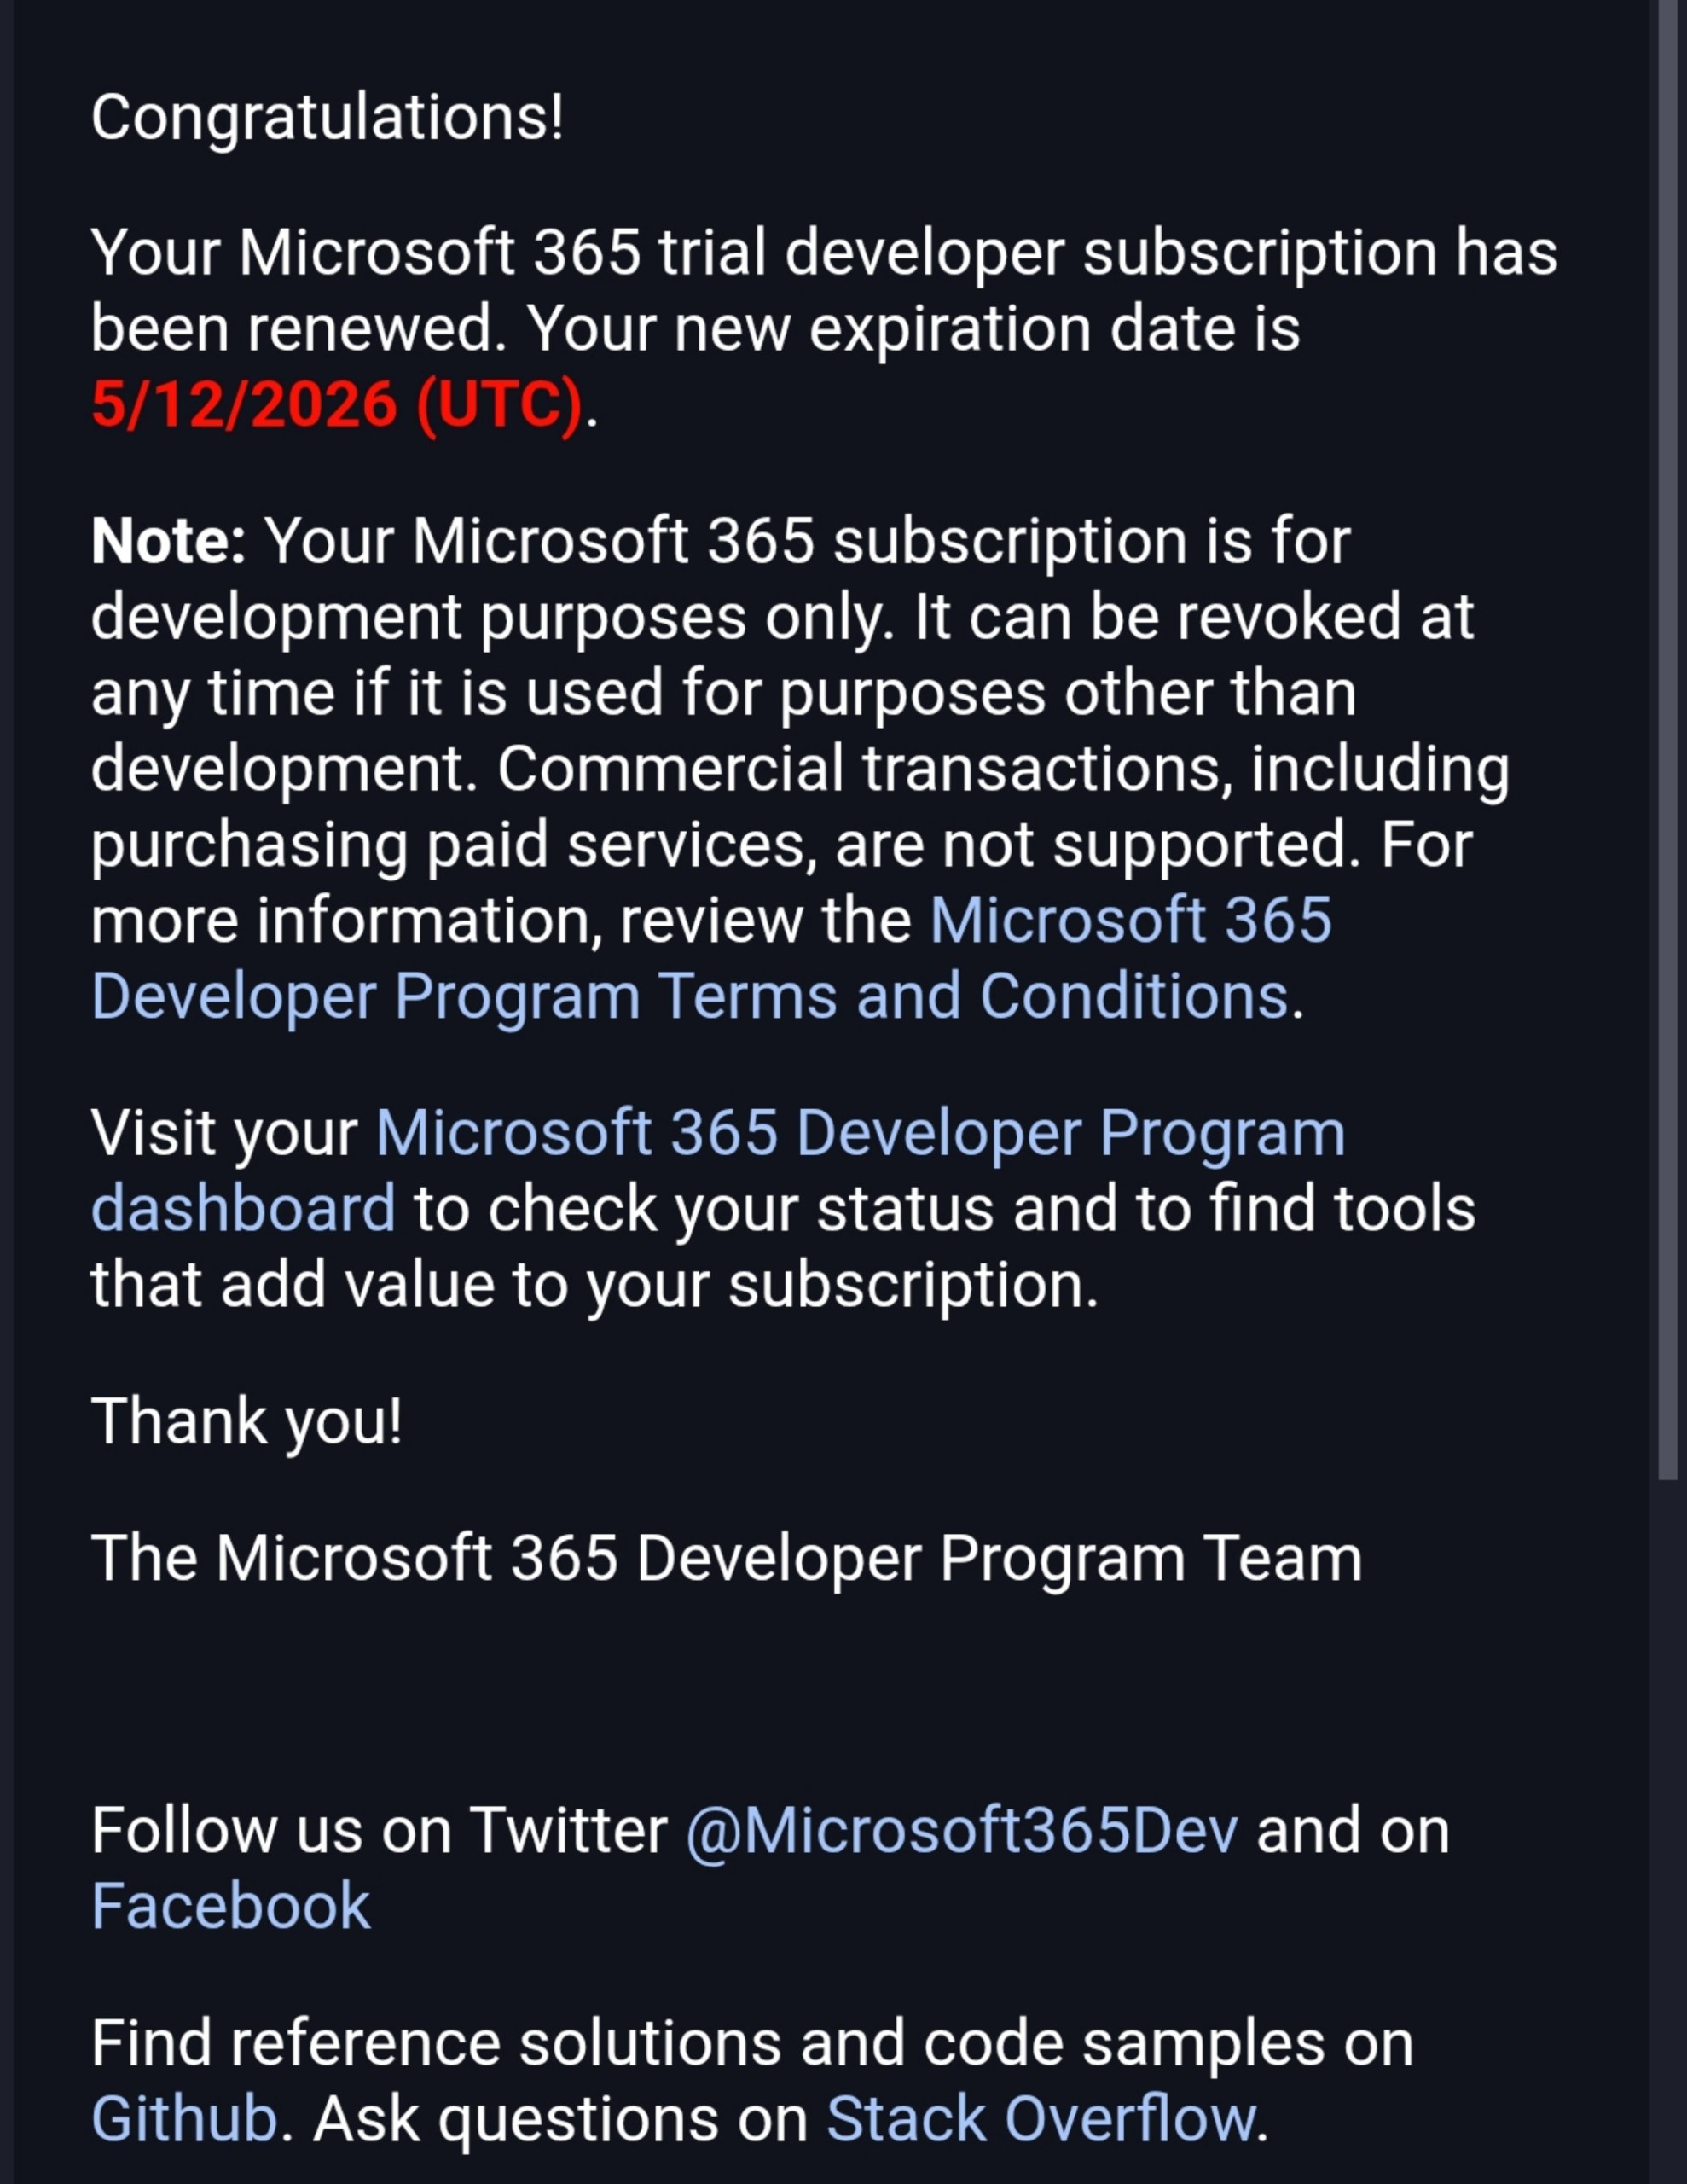This screenshot has width=1687, height=2184.
Task: Open the @Microsoft365Dev Twitter link
Action: [x=961, y=1831]
